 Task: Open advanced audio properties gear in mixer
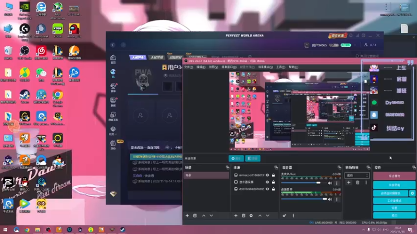(285, 216)
